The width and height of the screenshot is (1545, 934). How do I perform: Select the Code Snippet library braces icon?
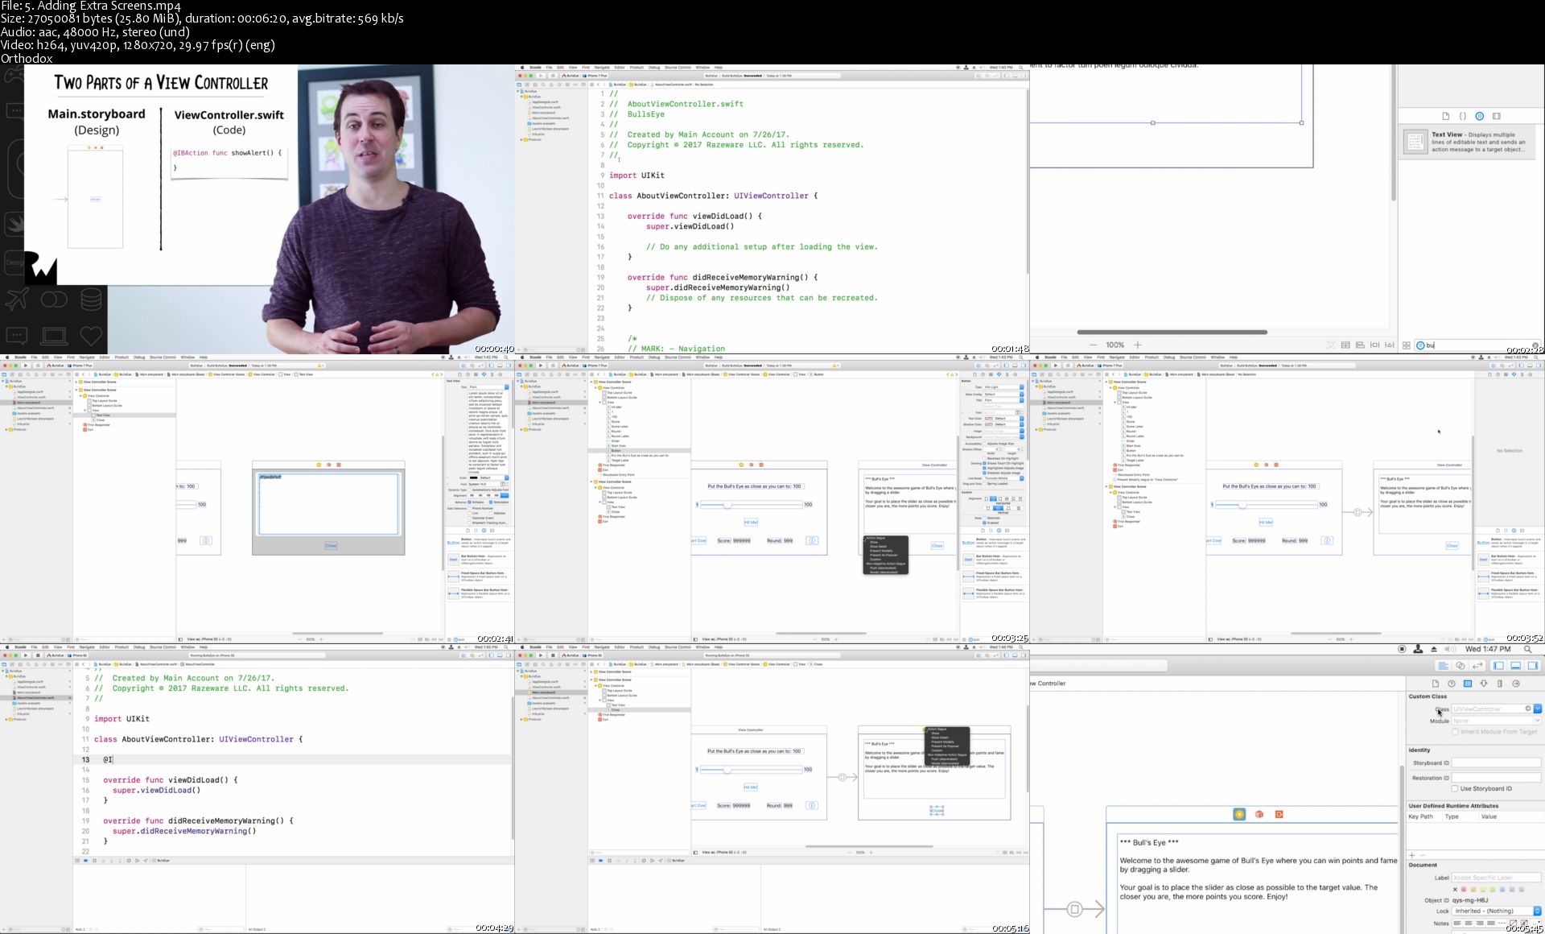[x=1462, y=116]
